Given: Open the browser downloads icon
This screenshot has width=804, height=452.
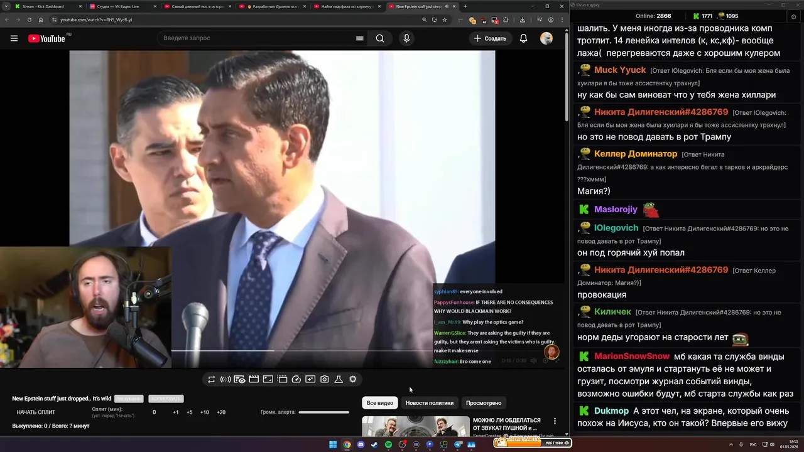Looking at the screenshot, I should (523, 20).
